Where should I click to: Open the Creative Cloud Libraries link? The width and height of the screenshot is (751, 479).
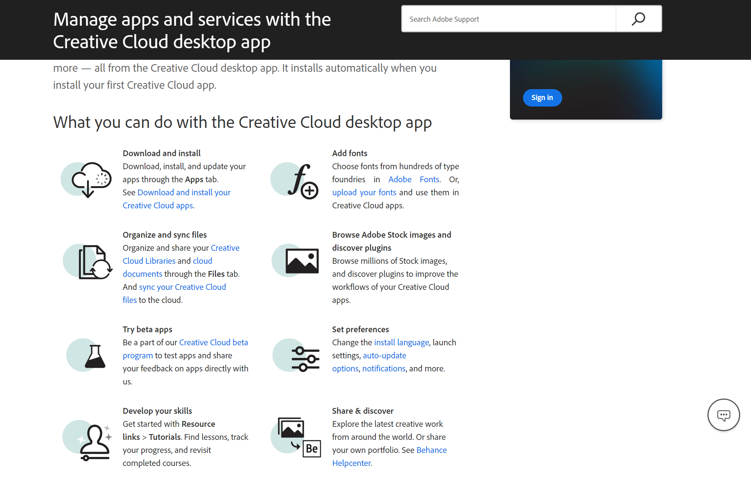tap(181, 254)
